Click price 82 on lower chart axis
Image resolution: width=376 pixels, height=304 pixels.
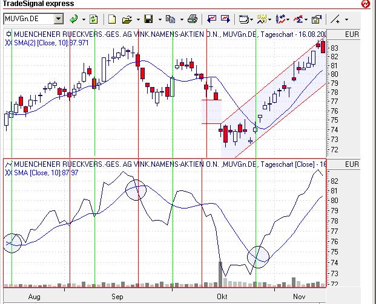coord(334,181)
